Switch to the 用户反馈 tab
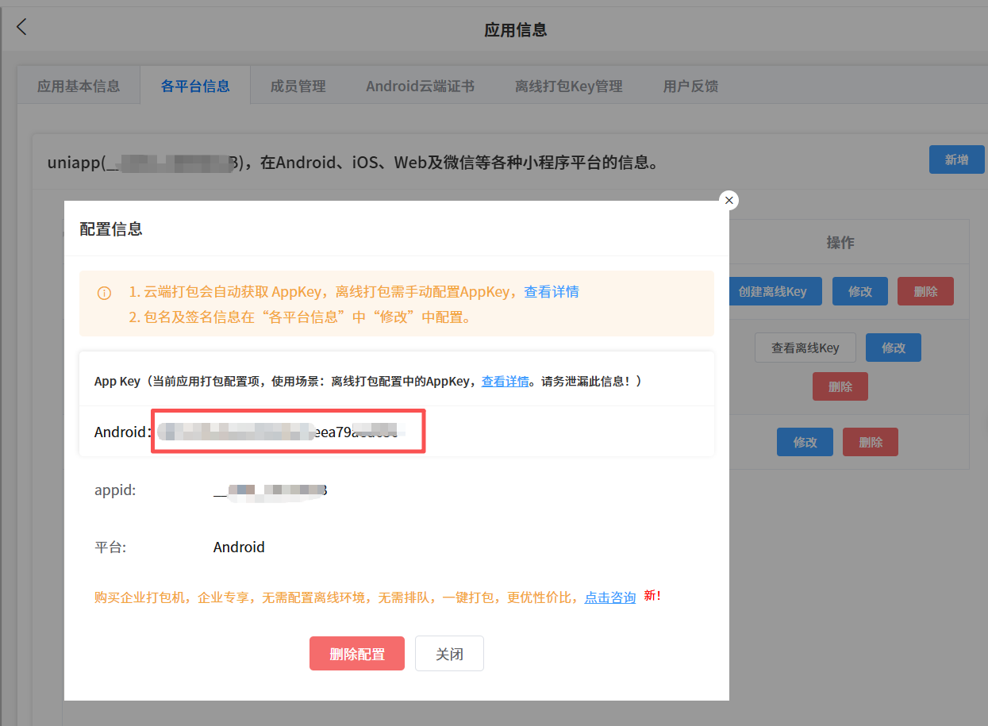This screenshot has width=988, height=726. click(x=690, y=86)
